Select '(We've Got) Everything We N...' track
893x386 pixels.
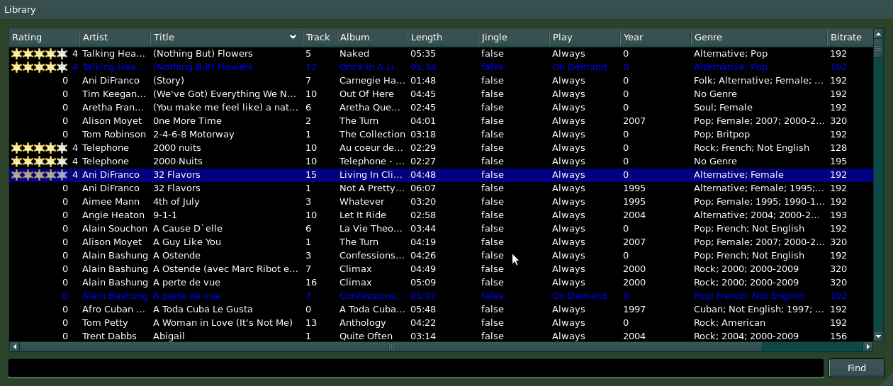coord(225,94)
